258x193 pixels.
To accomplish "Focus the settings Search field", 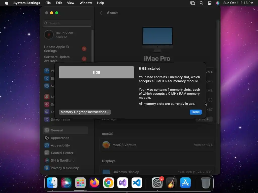I will point(67,23).
